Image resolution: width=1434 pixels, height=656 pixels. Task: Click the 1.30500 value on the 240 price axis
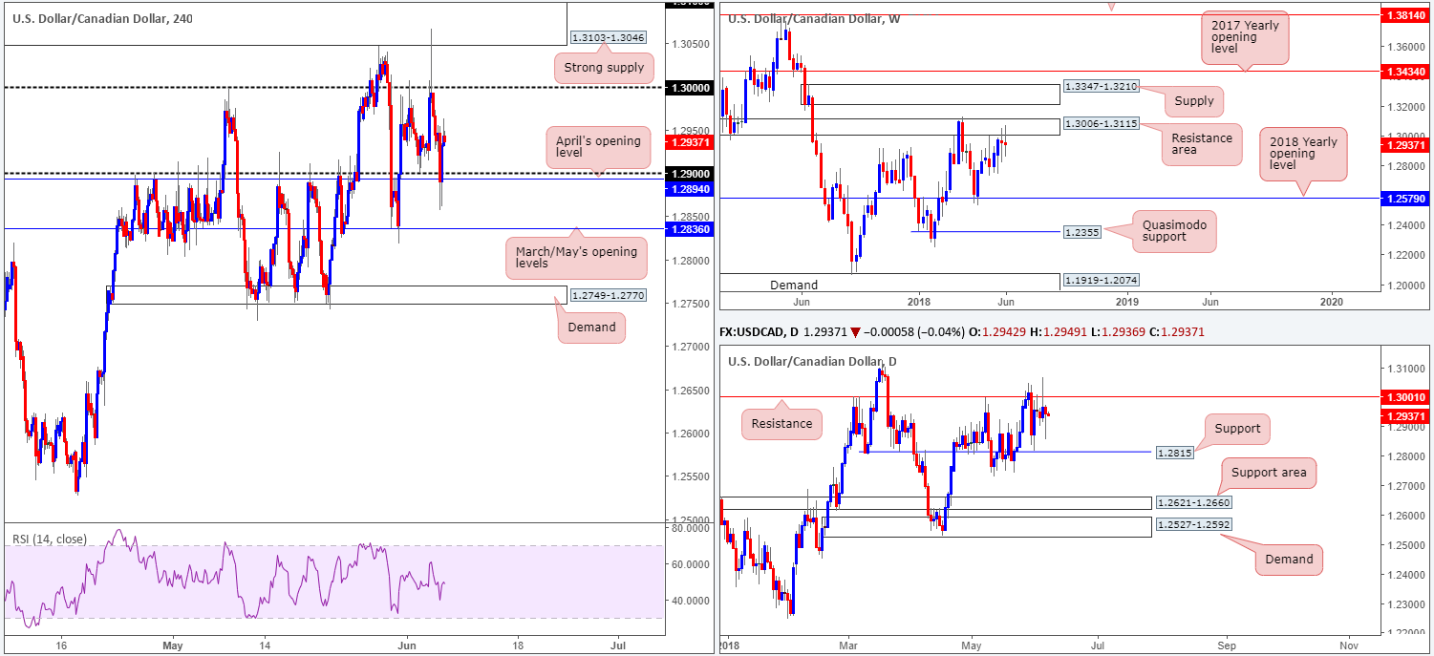click(689, 44)
